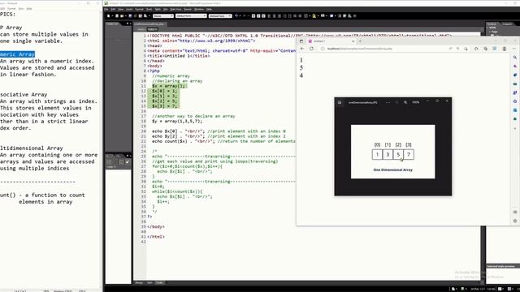Select the Toolbox panel tab

[x=492, y=24]
